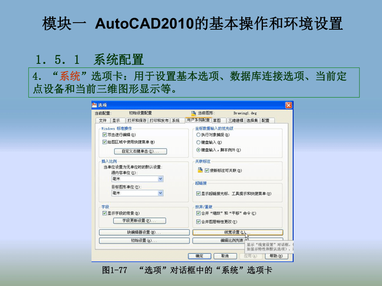Click the Drawing1.dwg file name

pos(245,113)
